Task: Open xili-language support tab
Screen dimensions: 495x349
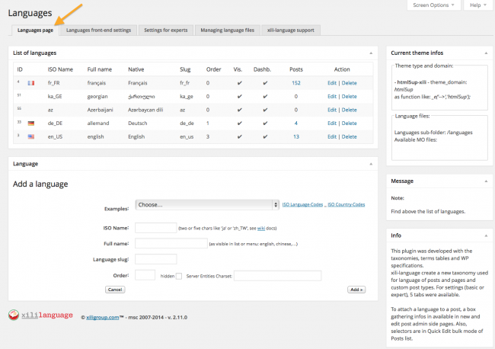Action: coord(291,30)
